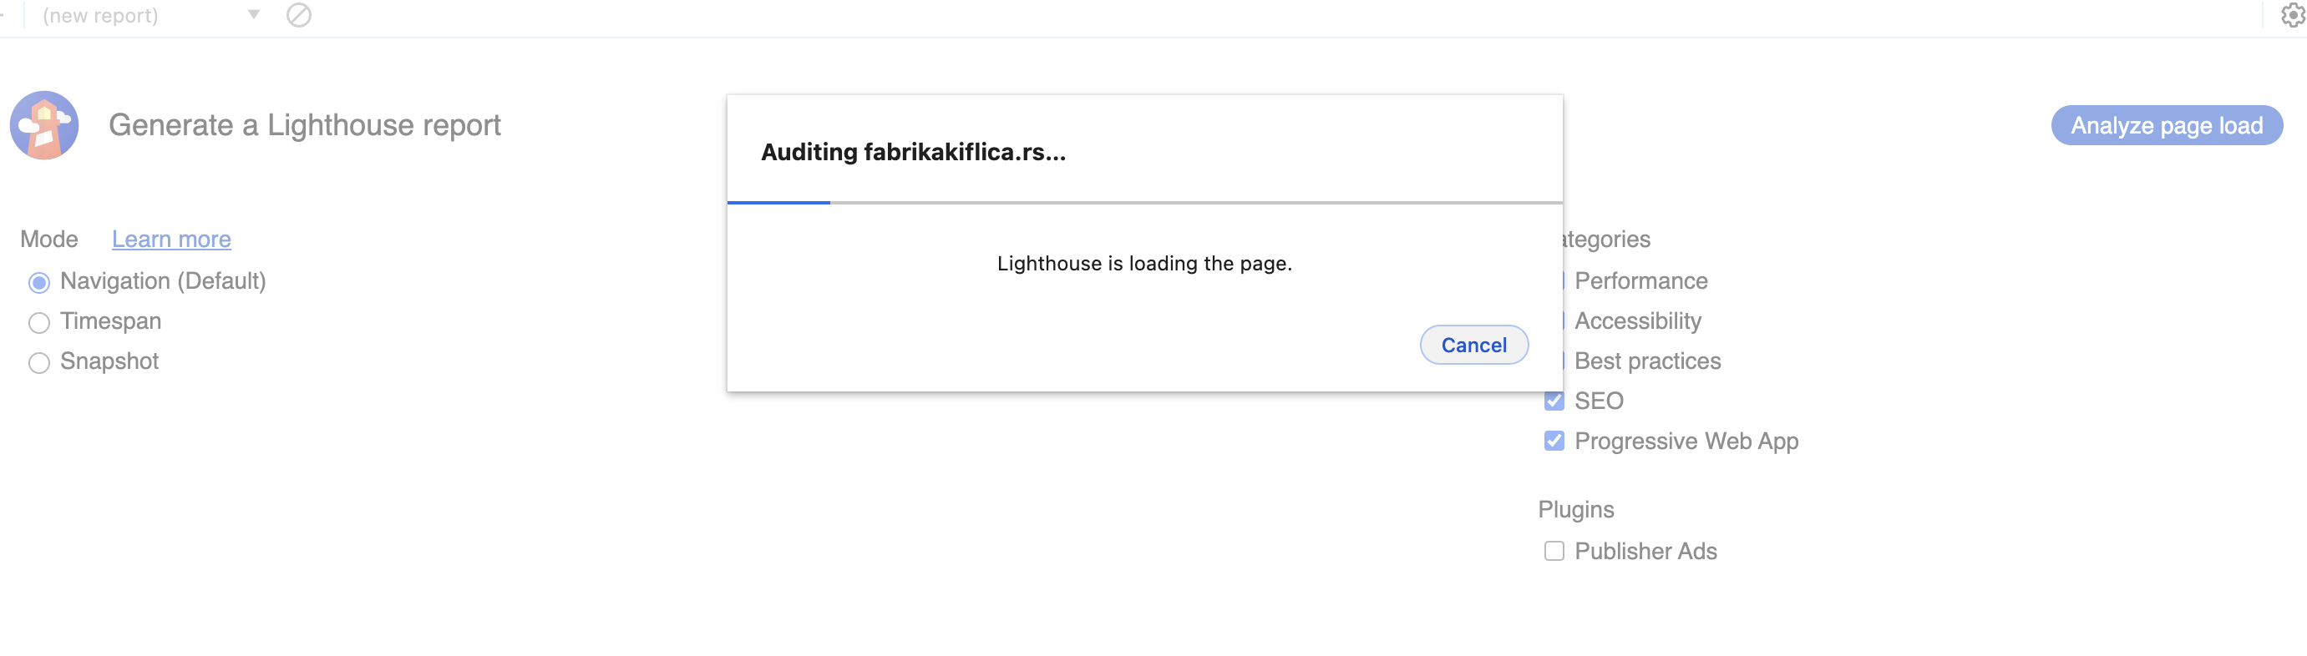Screen dimensions: 2307x656
Task: Select Timespan mode radio button
Action: [38, 323]
